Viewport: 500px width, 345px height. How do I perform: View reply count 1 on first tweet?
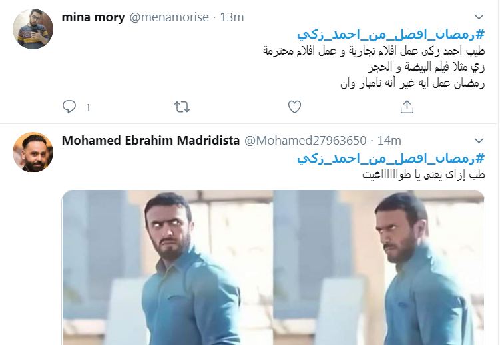(x=89, y=108)
